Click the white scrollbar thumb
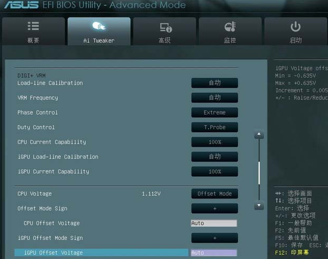Viewport: 328px width, 259px height. [259, 173]
